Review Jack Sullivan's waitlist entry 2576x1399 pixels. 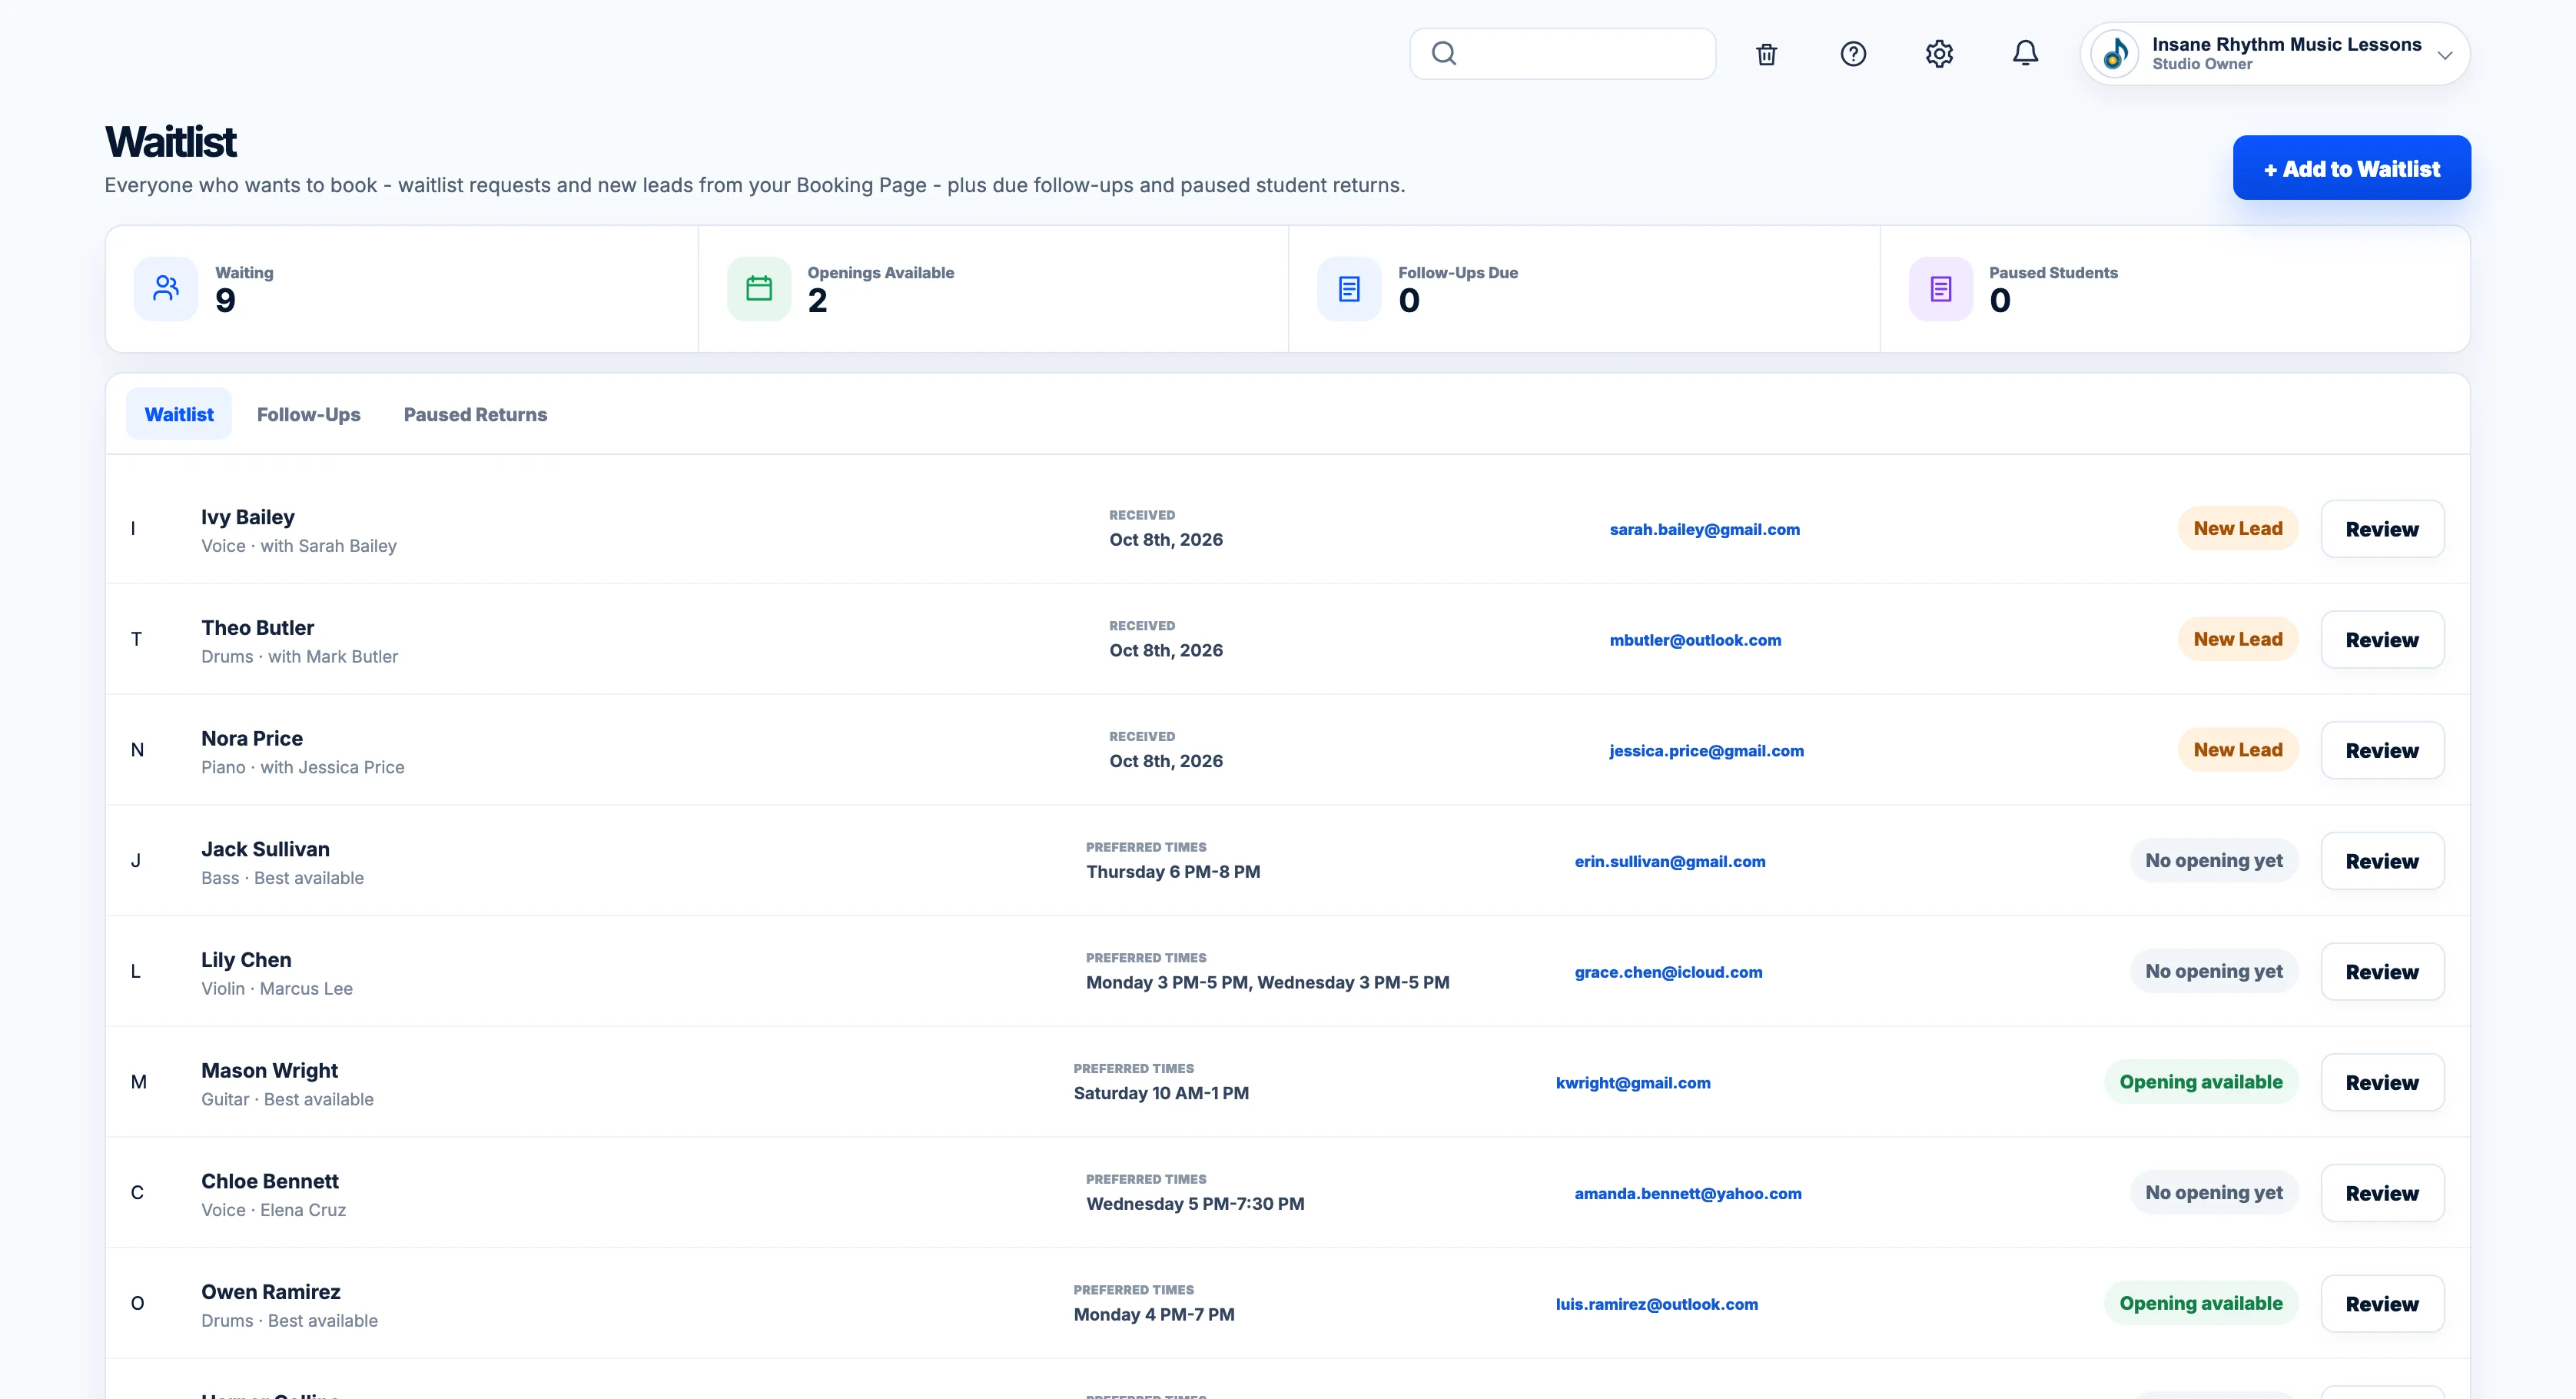point(2382,861)
